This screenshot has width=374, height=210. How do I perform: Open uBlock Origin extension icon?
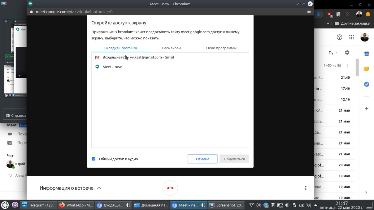coord(330,14)
